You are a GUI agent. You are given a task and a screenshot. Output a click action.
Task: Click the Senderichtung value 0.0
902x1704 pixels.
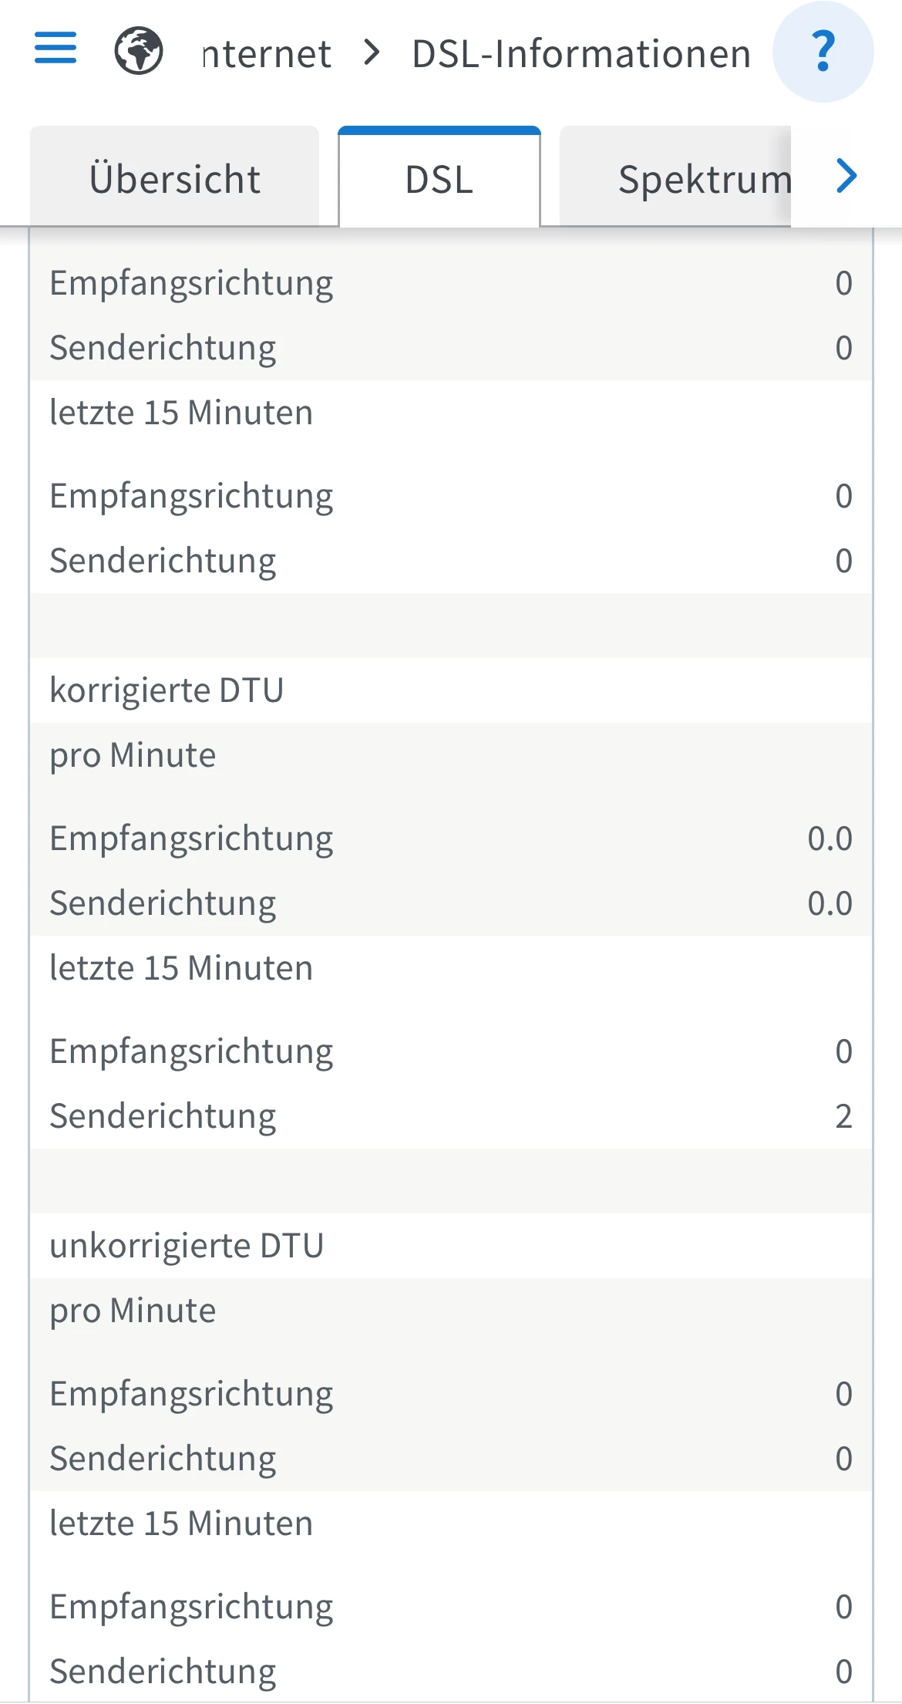click(x=830, y=903)
